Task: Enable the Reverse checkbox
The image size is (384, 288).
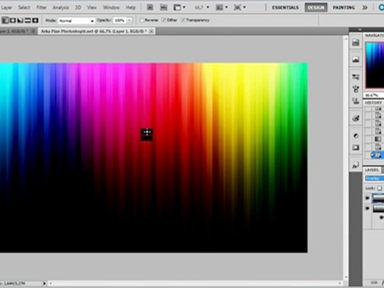Action: point(142,20)
